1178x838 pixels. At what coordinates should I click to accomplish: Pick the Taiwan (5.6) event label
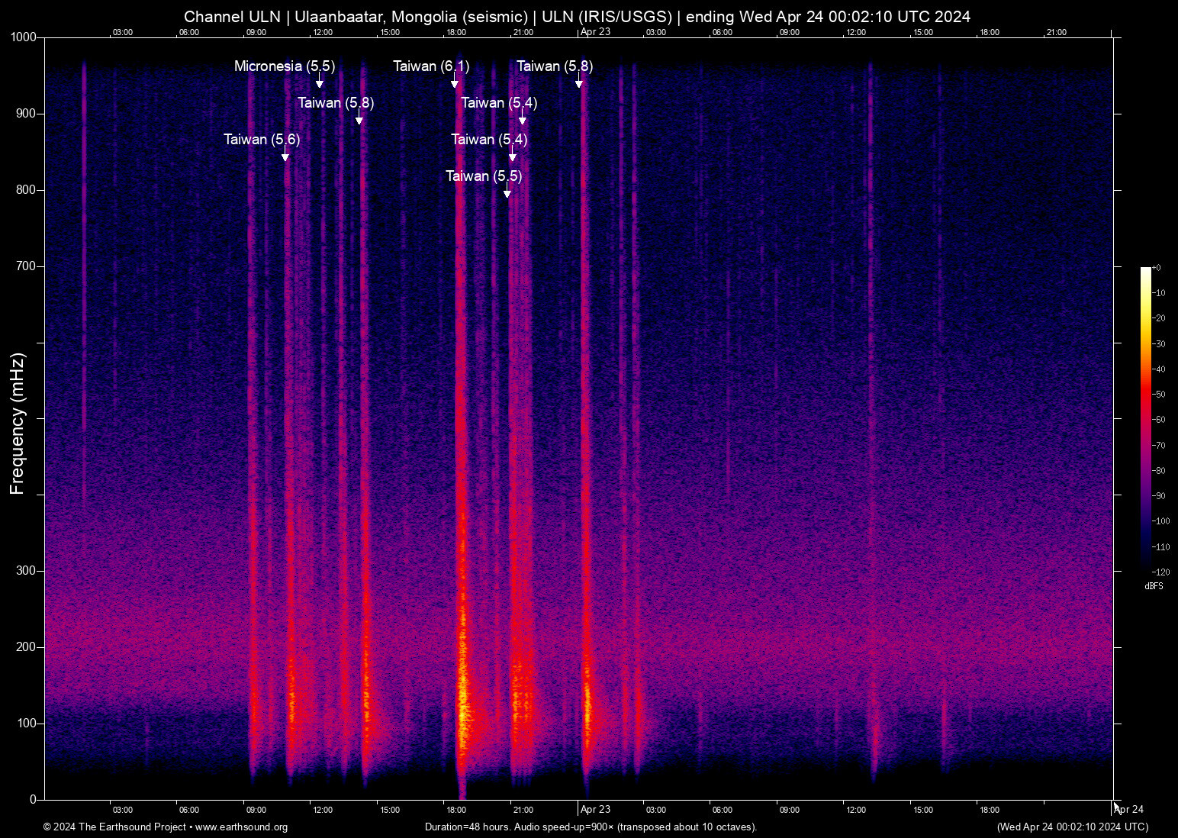262,140
